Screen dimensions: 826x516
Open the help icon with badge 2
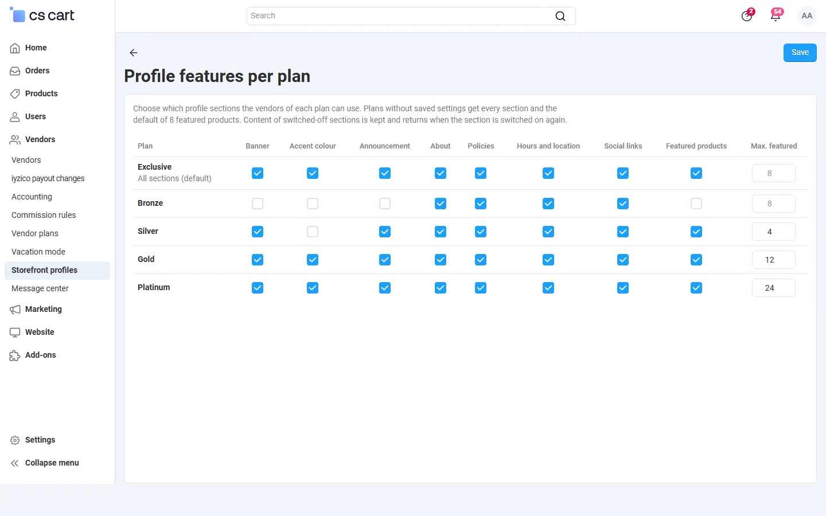(x=747, y=15)
